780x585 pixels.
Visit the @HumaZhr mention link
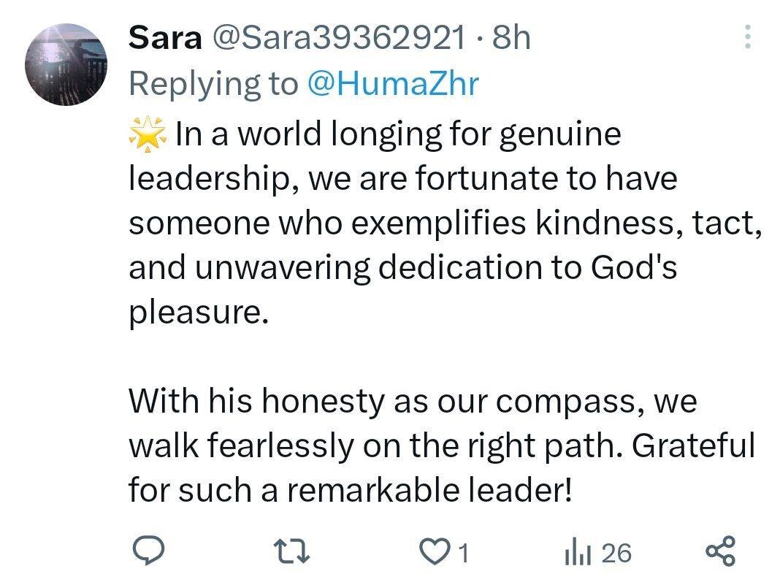pyautogui.click(x=392, y=84)
